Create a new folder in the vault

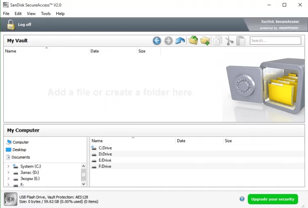pos(205,41)
